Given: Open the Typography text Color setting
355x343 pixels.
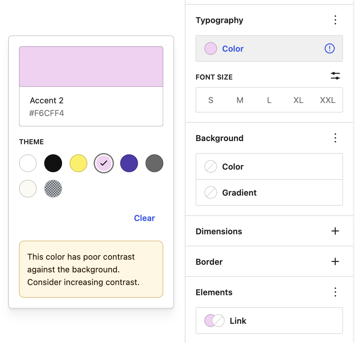Looking at the screenshot, I should click(x=269, y=48).
